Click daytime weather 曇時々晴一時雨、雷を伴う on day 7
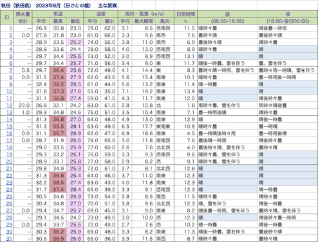The width and height of the screenshot is (318, 242). pos(226,70)
